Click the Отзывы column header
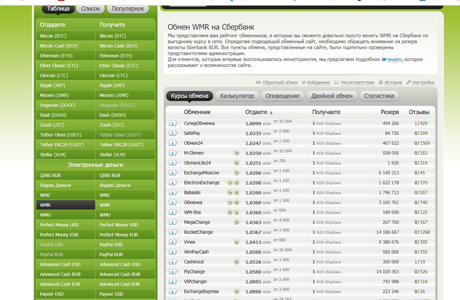The image size is (460, 300). tap(419, 112)
